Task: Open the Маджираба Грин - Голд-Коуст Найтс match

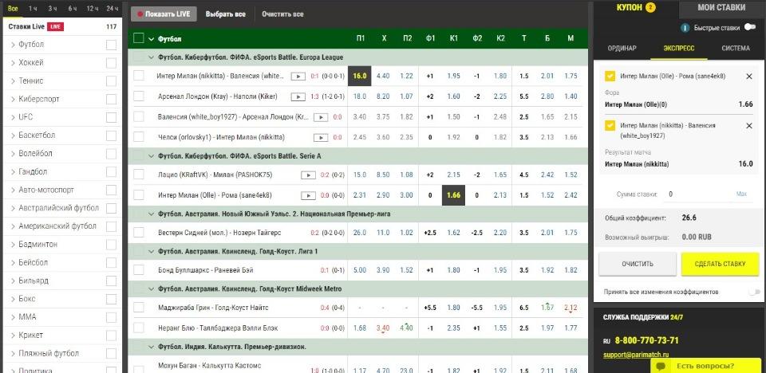Action: 213,308
